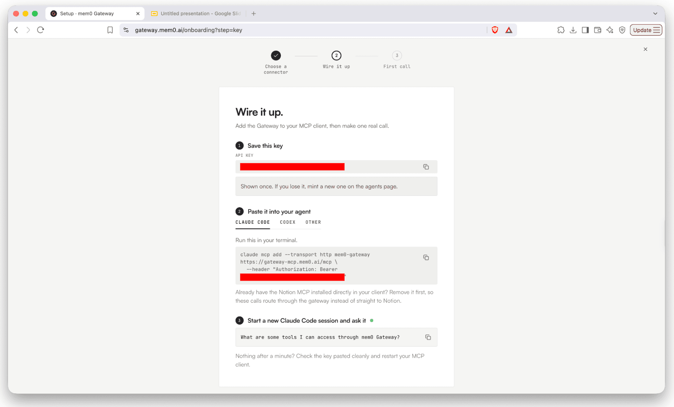
Task: Select the CLAUDE CODE tab
Action: click(x=253, y=222)
